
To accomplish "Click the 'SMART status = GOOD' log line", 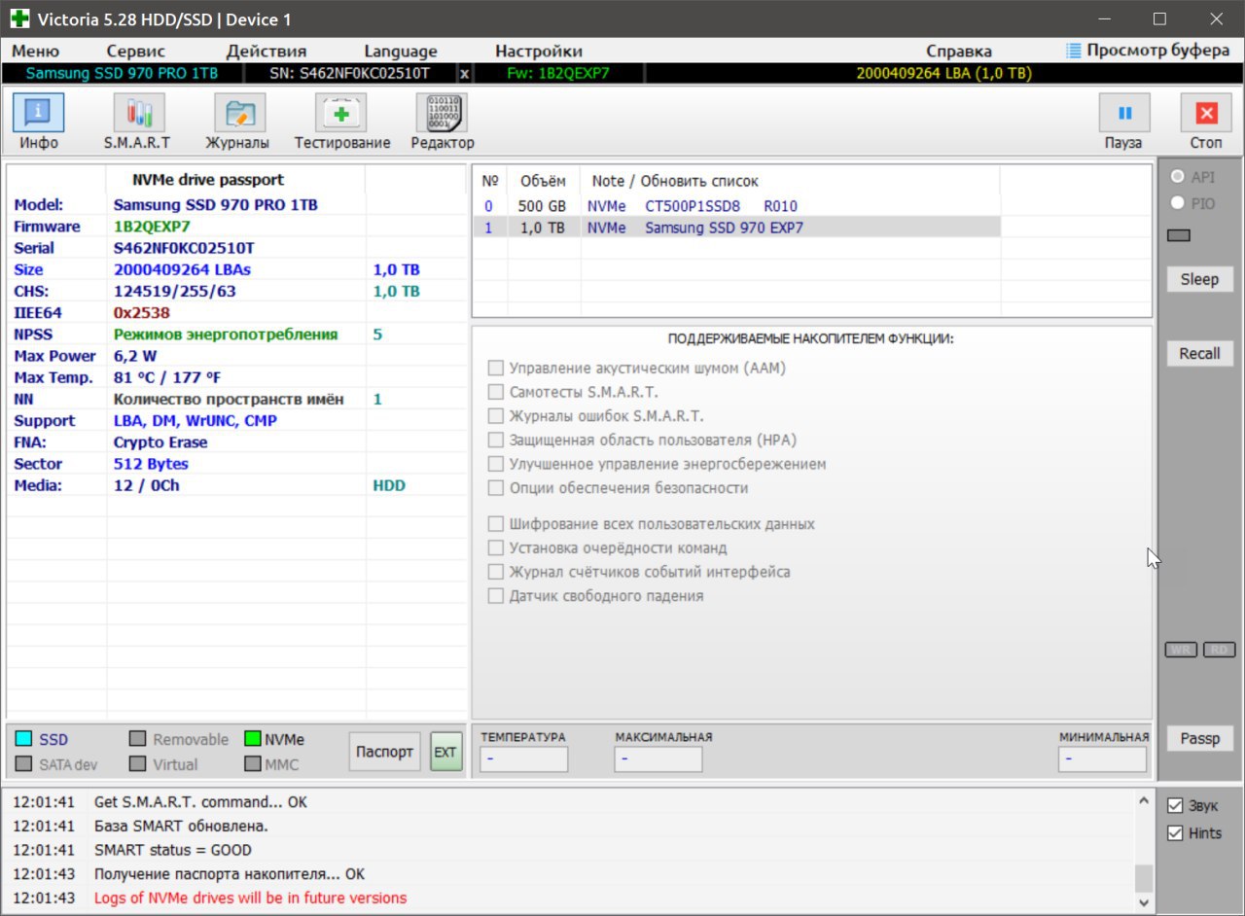I will pyautogui.click(x=172, y=850).
